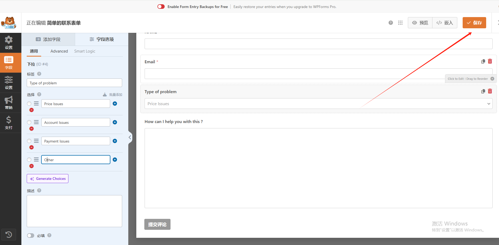499x245 pixels.
Task: Open the Payments dollar sidebar panel
Action: tap(9, 122)
